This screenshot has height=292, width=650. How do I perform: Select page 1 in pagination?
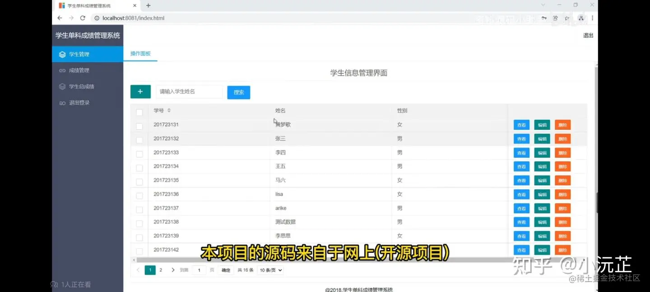click(150, 270)
